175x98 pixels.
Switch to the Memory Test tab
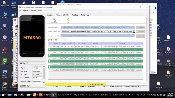pyautogui.click(x=85, y=15)
